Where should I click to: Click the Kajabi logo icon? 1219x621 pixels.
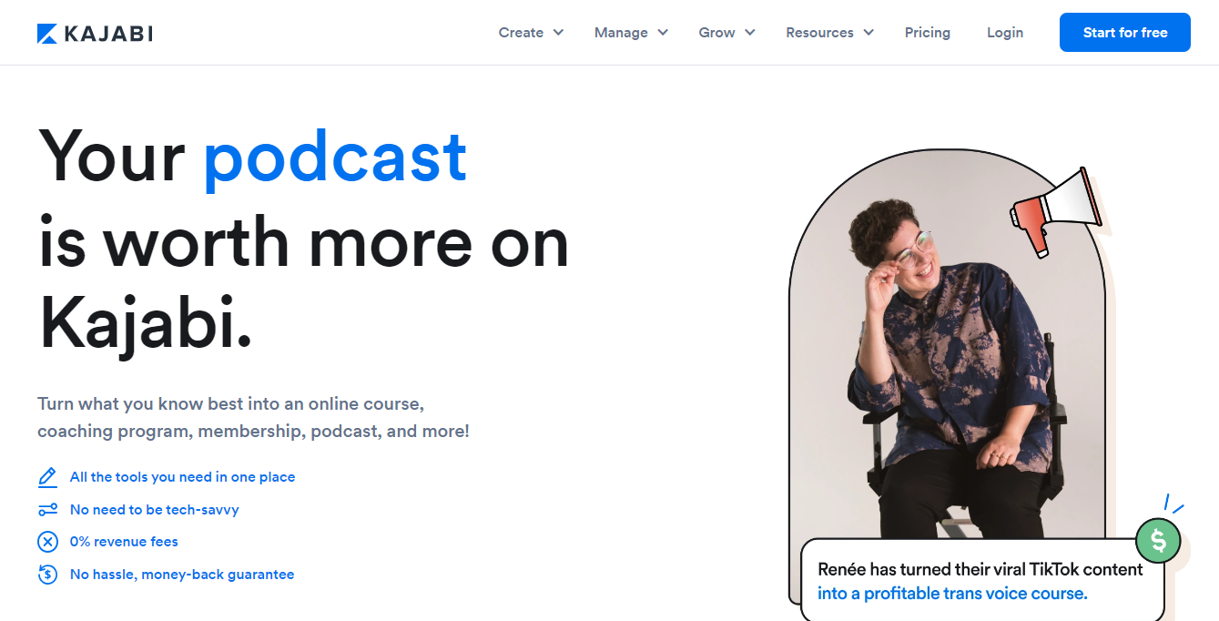[47, 34]
